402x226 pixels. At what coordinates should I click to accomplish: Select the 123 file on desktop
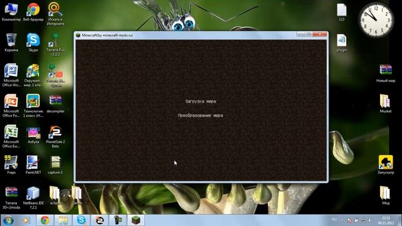point(342,12)
